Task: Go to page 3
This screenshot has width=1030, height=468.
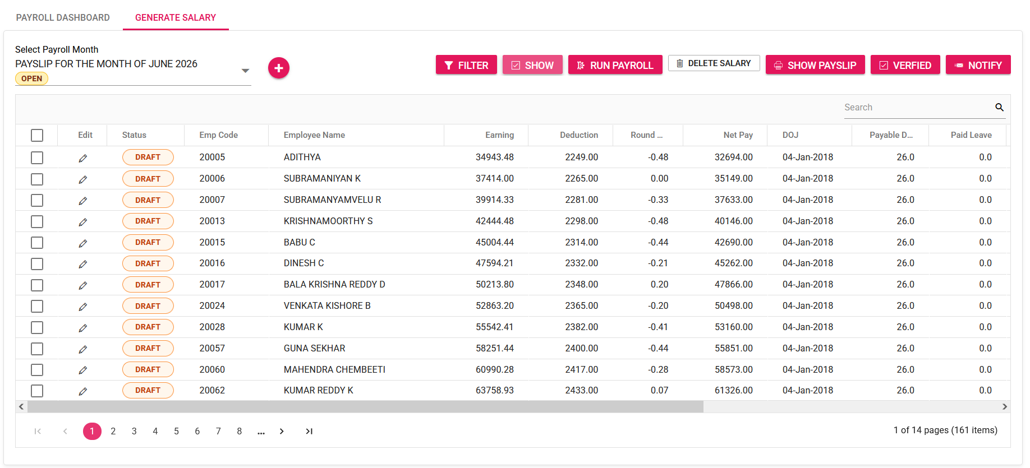Action: coord(134,431)
